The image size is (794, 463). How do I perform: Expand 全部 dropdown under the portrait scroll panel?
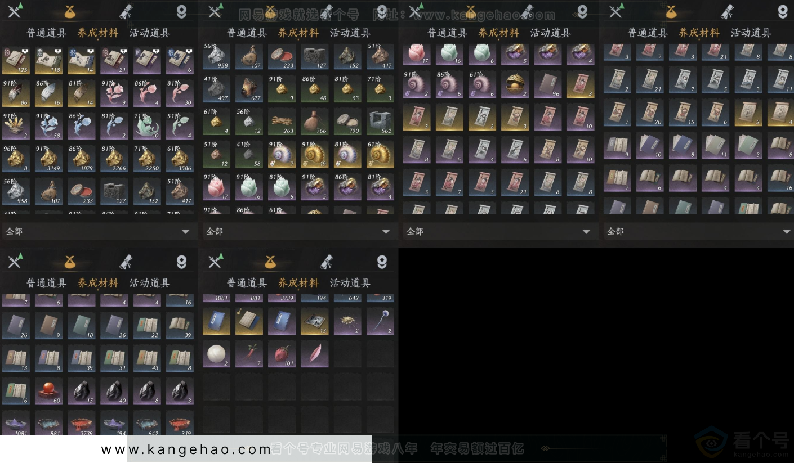499,231
